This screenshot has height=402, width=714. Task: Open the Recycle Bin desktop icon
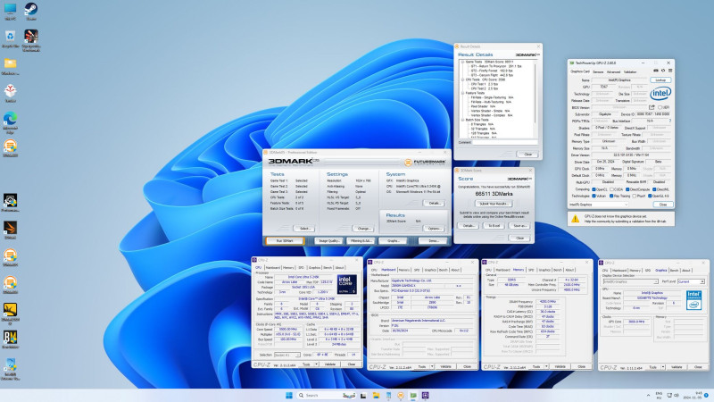click(10, 38)
